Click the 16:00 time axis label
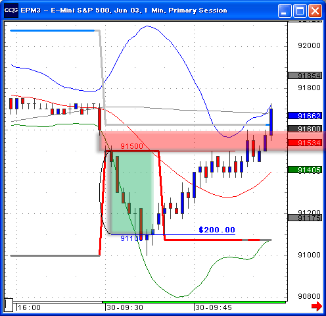The width and height of the screenshot is (326, 316). (x=29, y=307)
